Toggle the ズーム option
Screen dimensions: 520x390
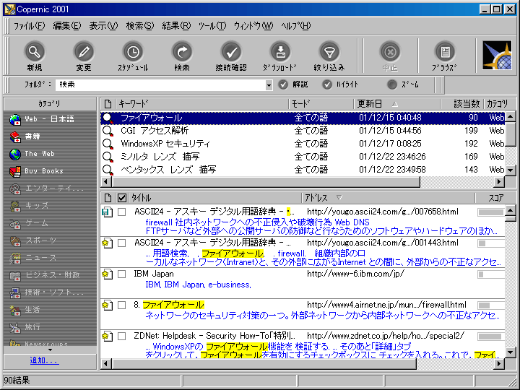click(392, 84)
